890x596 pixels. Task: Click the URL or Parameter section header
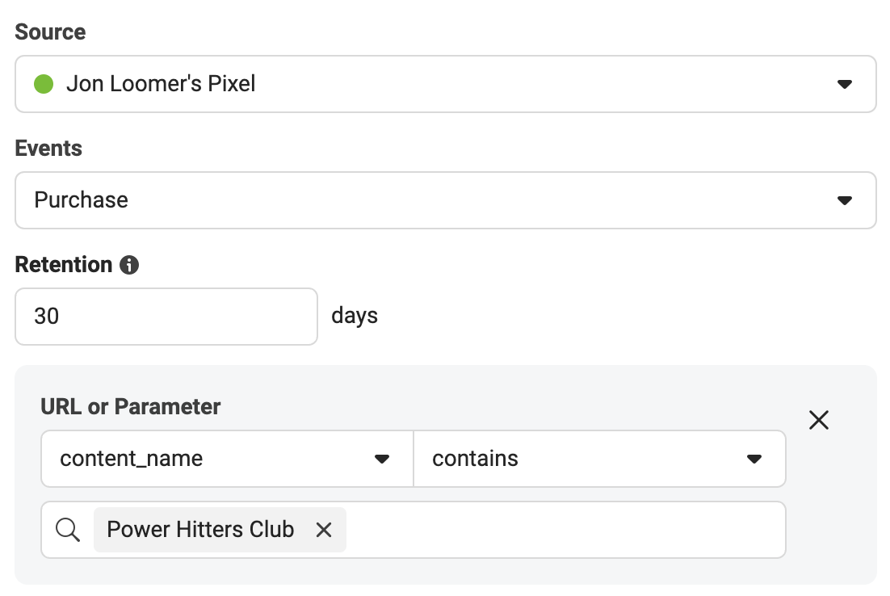[129, 407]
